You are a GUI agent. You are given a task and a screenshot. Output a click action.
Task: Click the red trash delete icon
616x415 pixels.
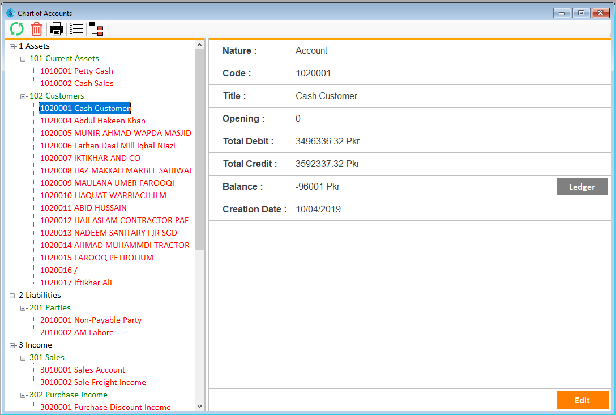pyautogui.click(x=37, y=29)
